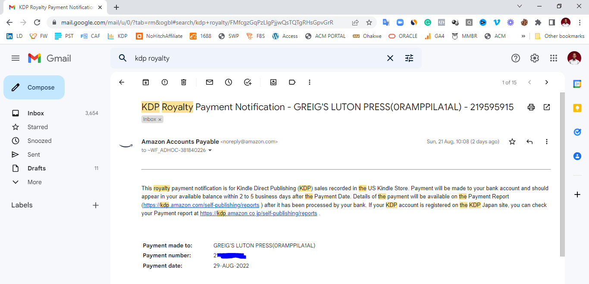Mark the email as unread
Screen dimensions: 589x284
(x=210, y=82)
